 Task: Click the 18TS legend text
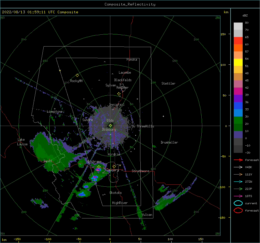248,196
